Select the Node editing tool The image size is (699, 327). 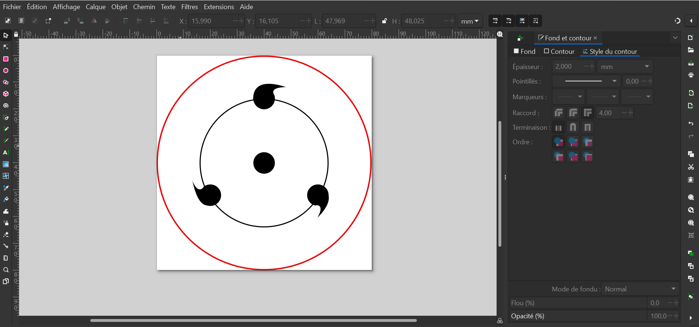pos(6,47)
